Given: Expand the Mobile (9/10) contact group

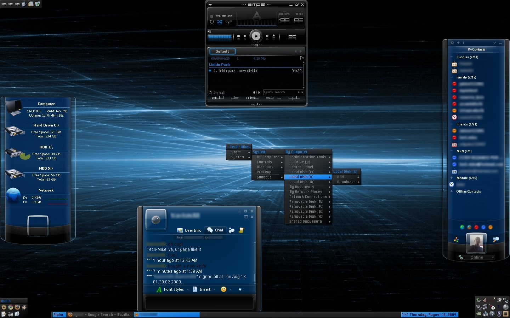Looking at the screenshot, I should click(x=452, y=178).
